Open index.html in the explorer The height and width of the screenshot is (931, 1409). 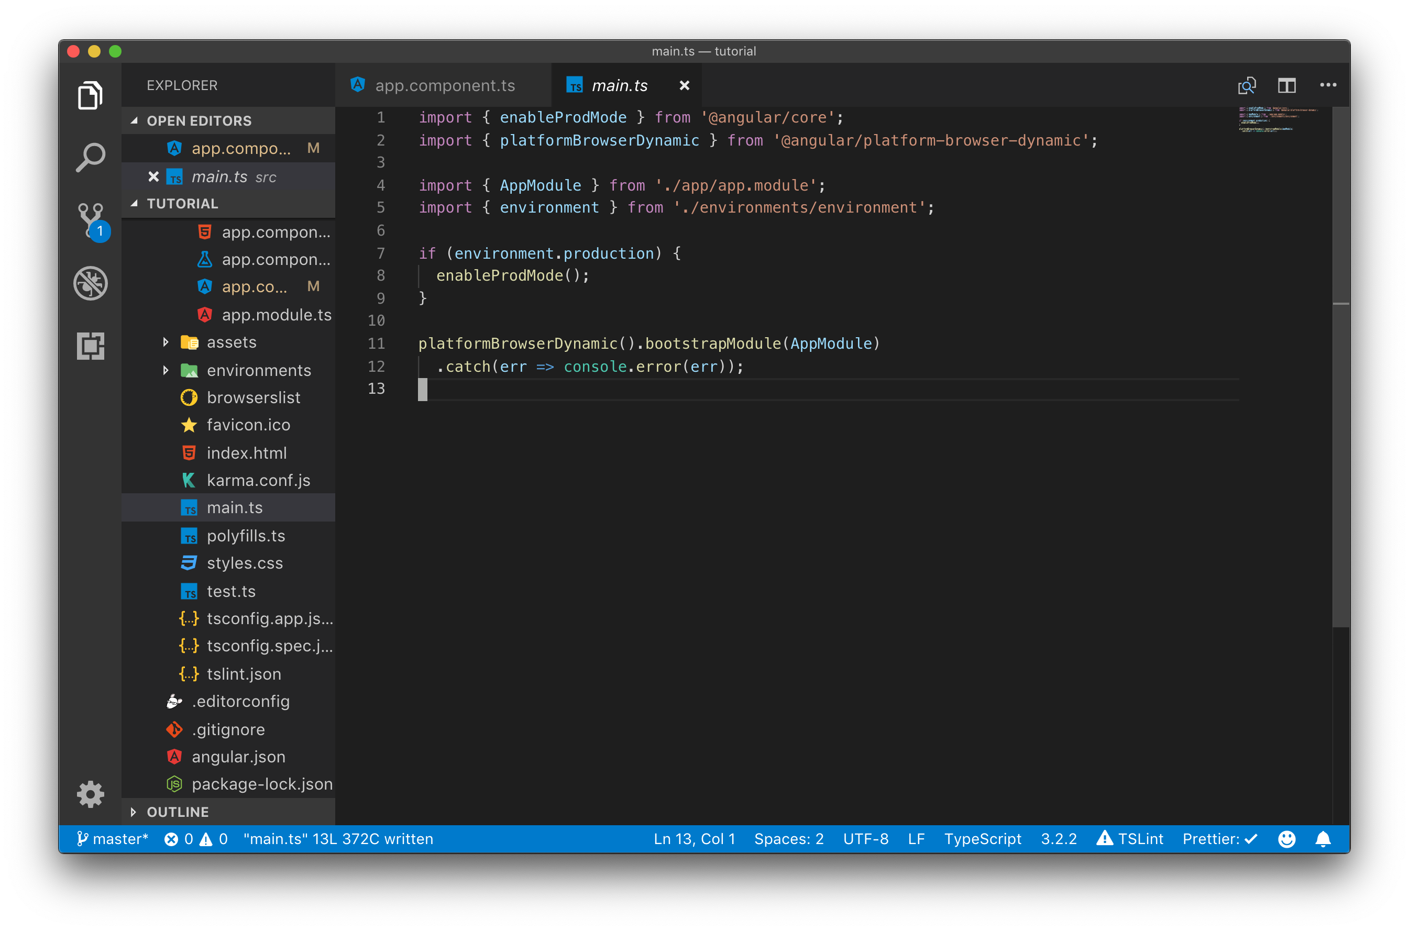228,453
